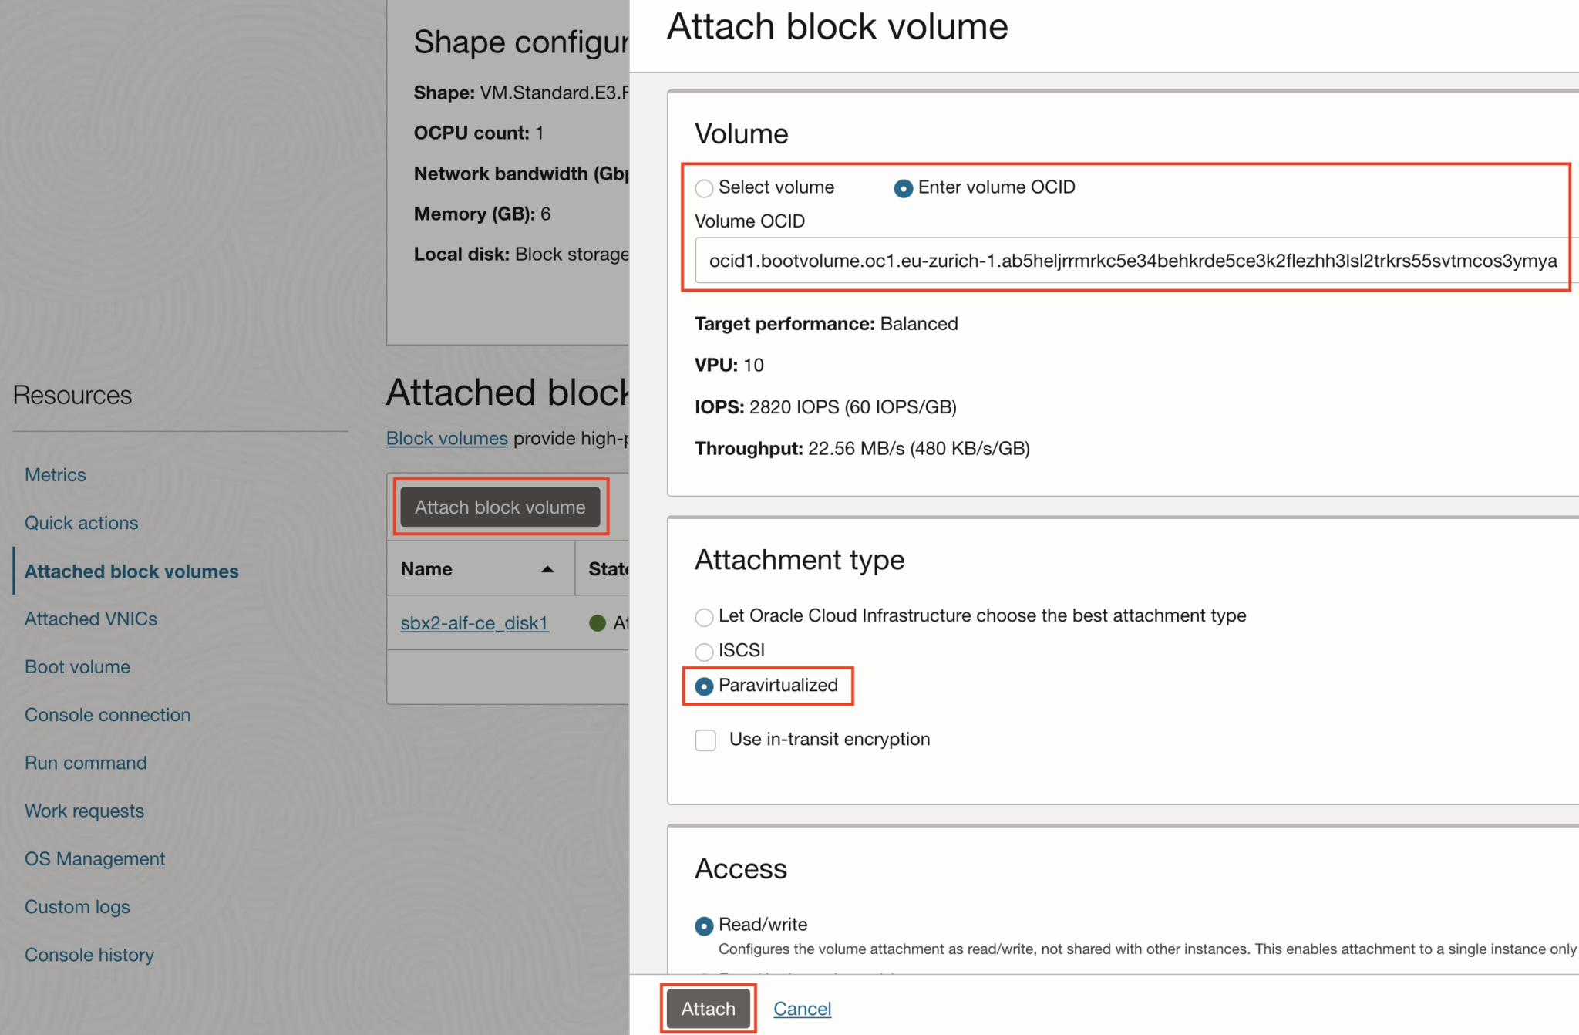Open the sbx2-alf-ce_disk1 volume link

[x=474, y=623]
